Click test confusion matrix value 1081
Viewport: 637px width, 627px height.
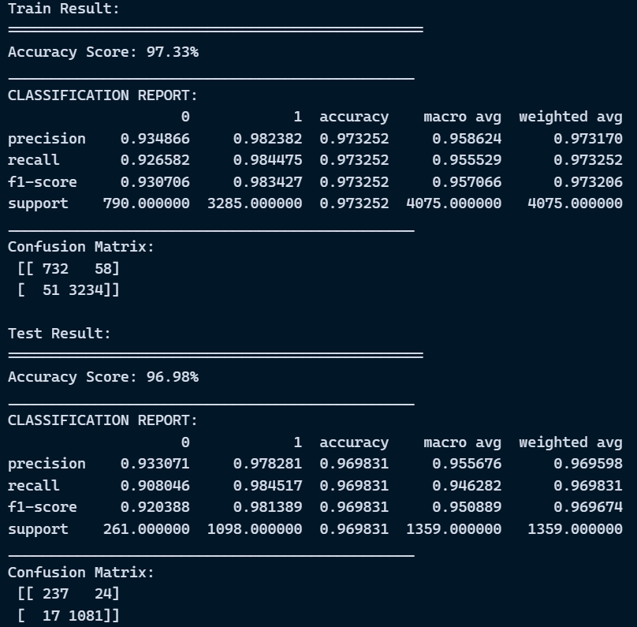(86, 616)
